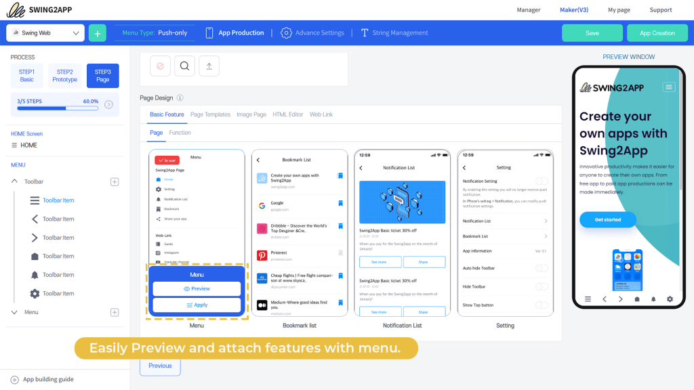Switch to the HTML Editor tab
The height and width of the screenshot is (390, 694).
pyautogui.click(x=287, y=114)
